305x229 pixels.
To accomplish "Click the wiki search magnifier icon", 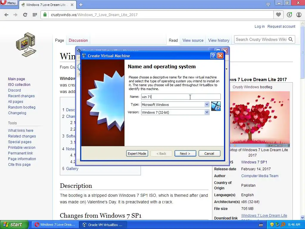I will point(291,39).
